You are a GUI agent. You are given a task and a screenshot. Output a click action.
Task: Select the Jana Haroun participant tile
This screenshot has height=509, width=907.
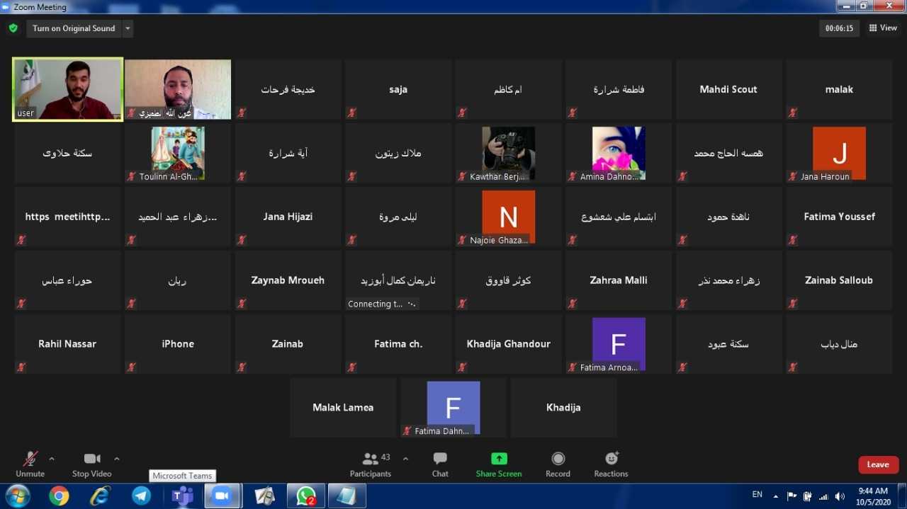coord(839,154)
